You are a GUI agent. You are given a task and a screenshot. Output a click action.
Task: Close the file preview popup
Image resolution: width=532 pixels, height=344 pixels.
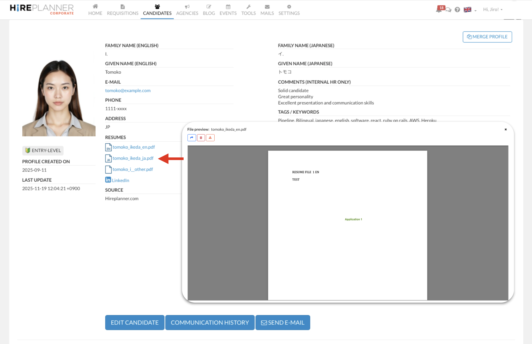(x=505, y=129)
